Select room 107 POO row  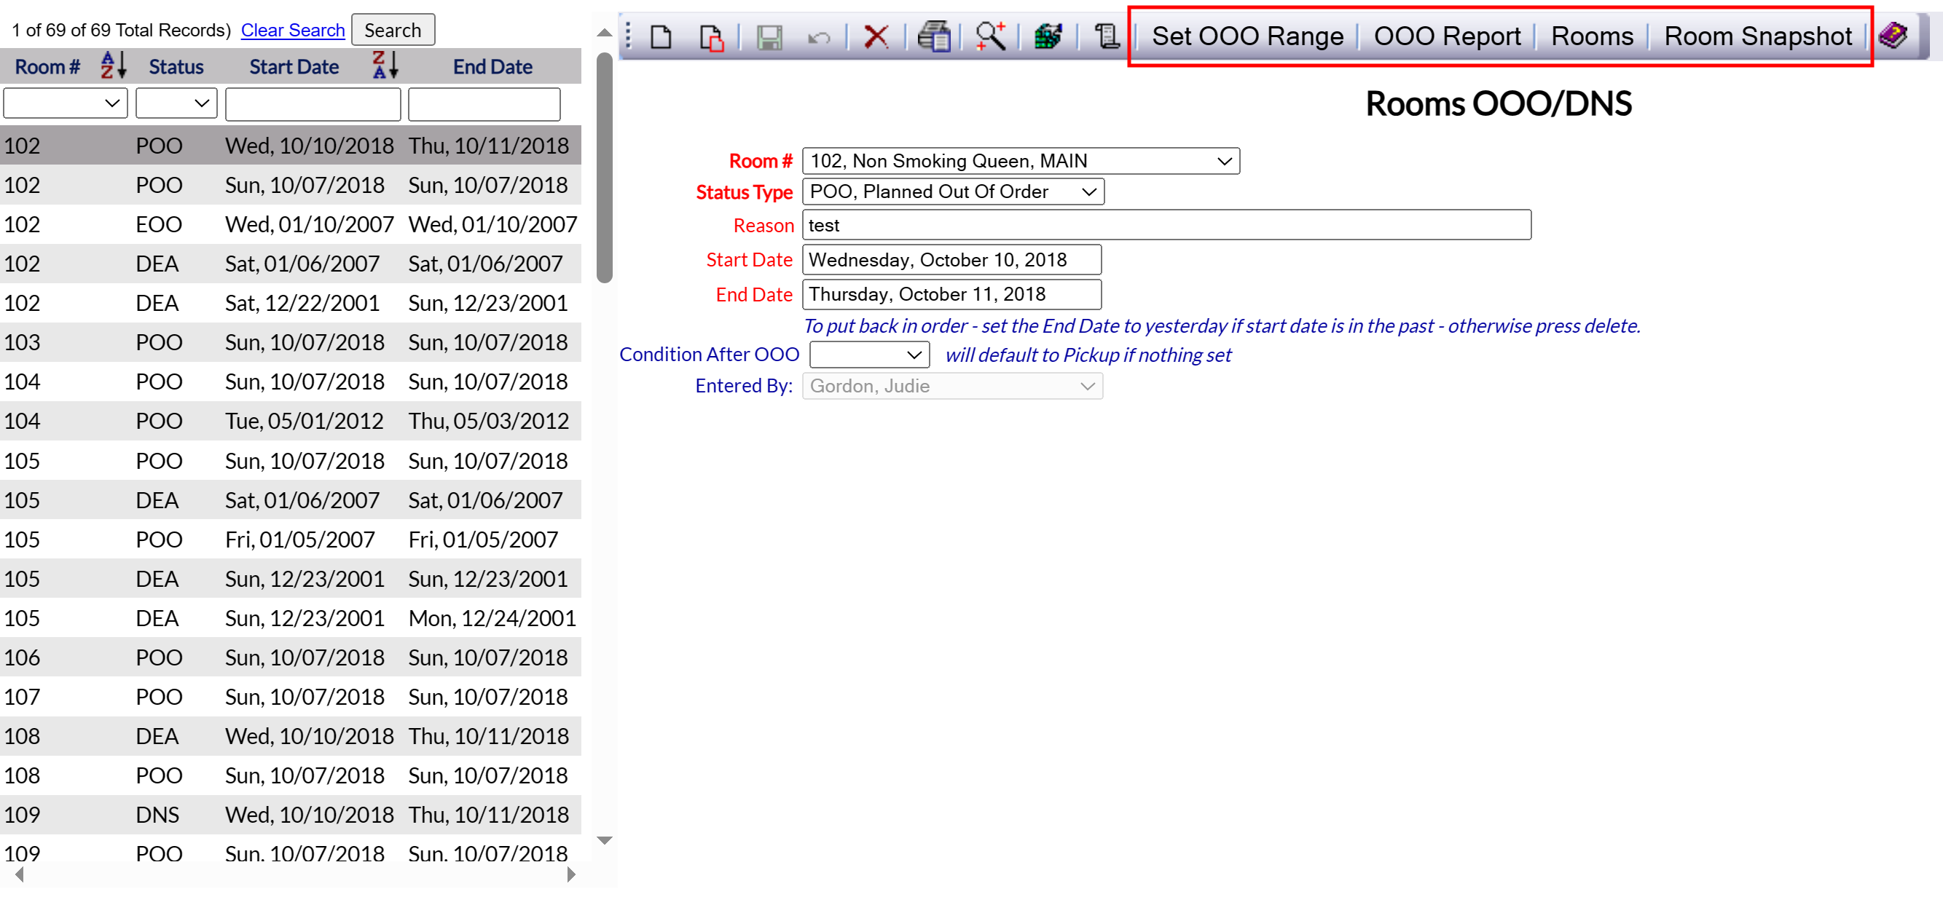click(291, 696)
